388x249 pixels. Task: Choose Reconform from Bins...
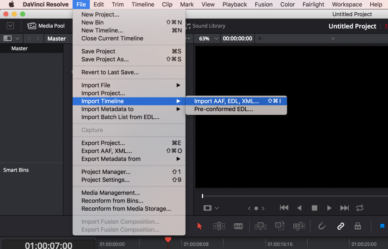coord(129,201)
